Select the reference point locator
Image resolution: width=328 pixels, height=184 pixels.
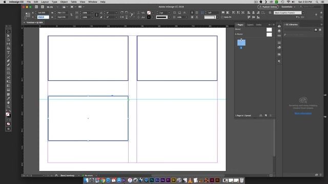tap(28, 15)
